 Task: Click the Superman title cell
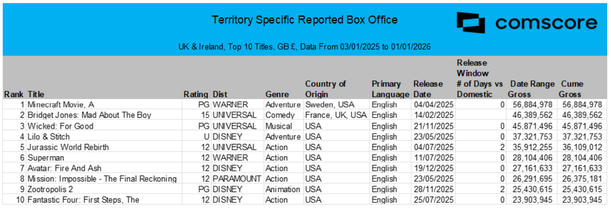[x=46, y=158]
